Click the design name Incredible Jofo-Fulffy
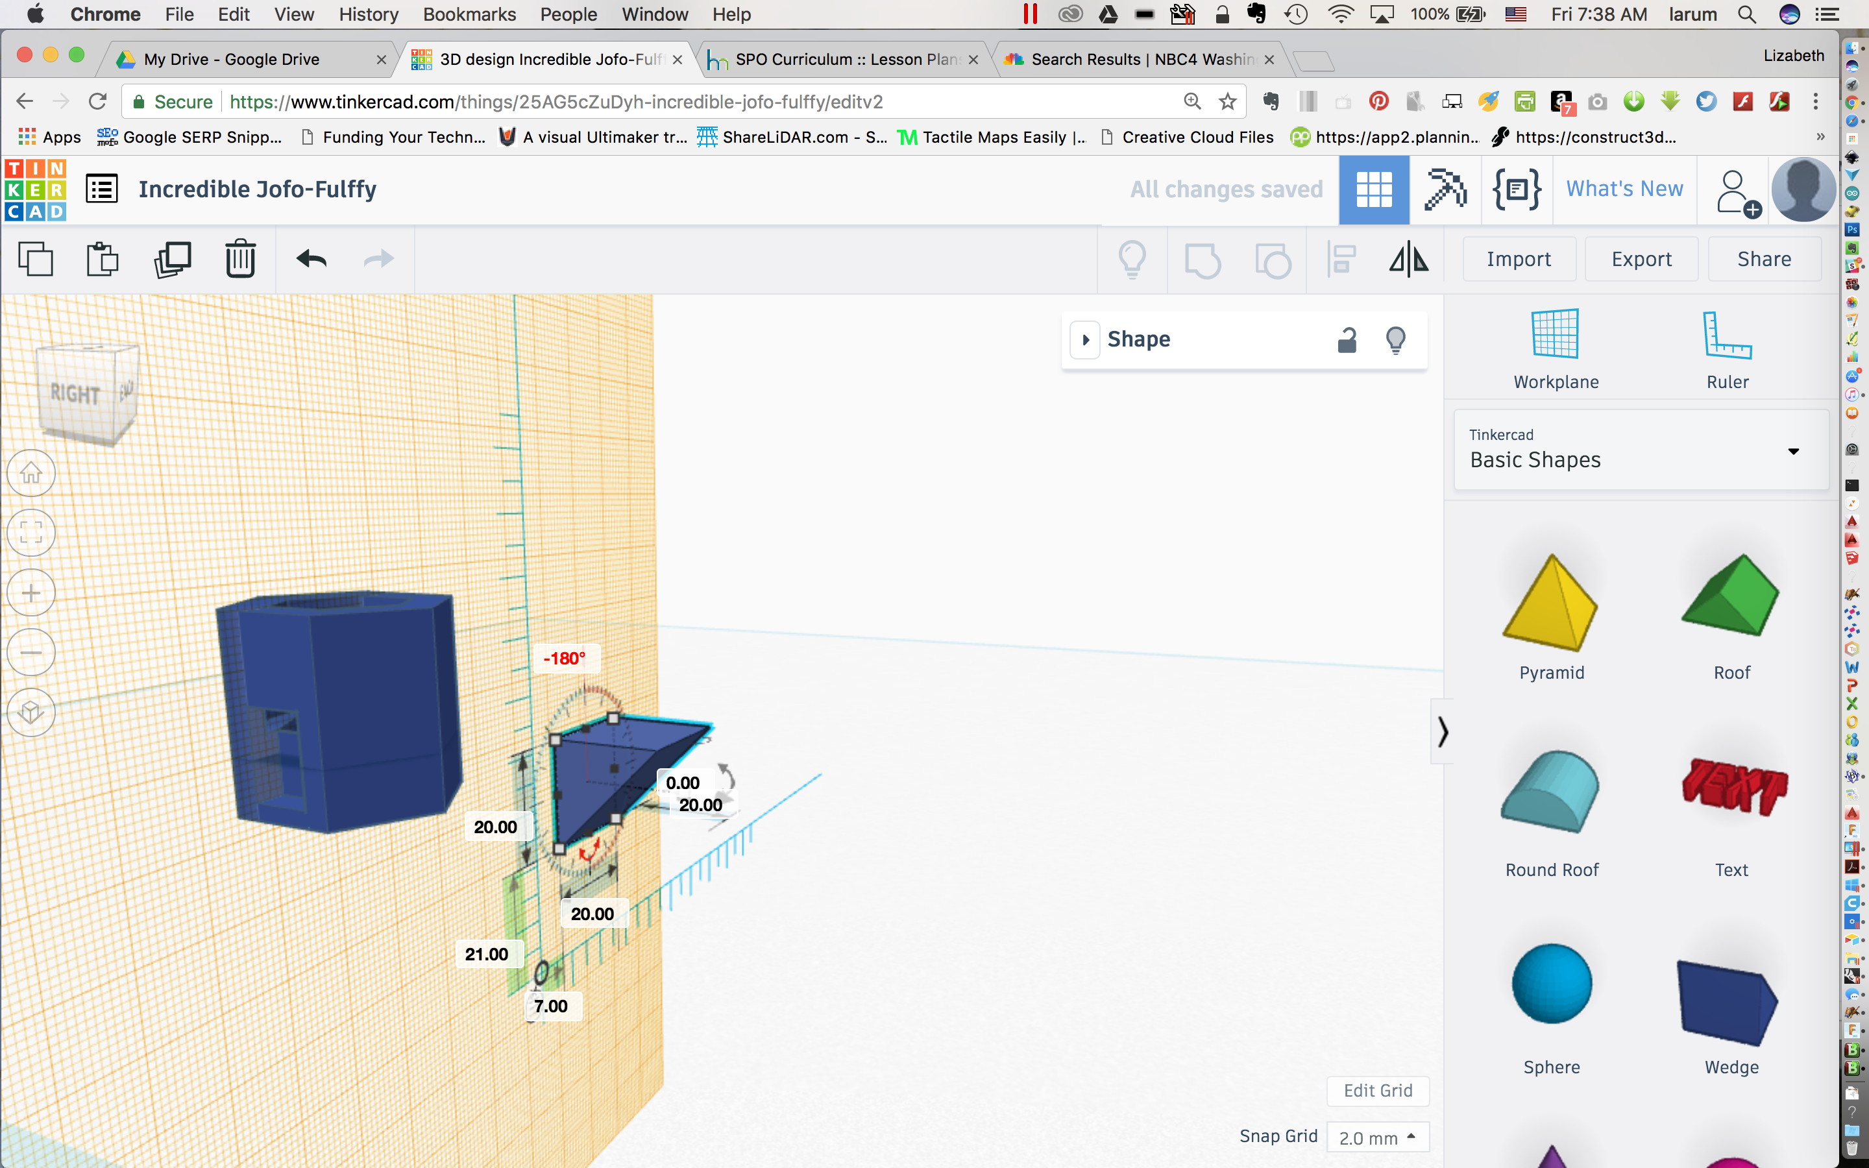Image resolution: width=1869 pixels, height=1168 pixels. pyautogui.click(x=257, y=189)
